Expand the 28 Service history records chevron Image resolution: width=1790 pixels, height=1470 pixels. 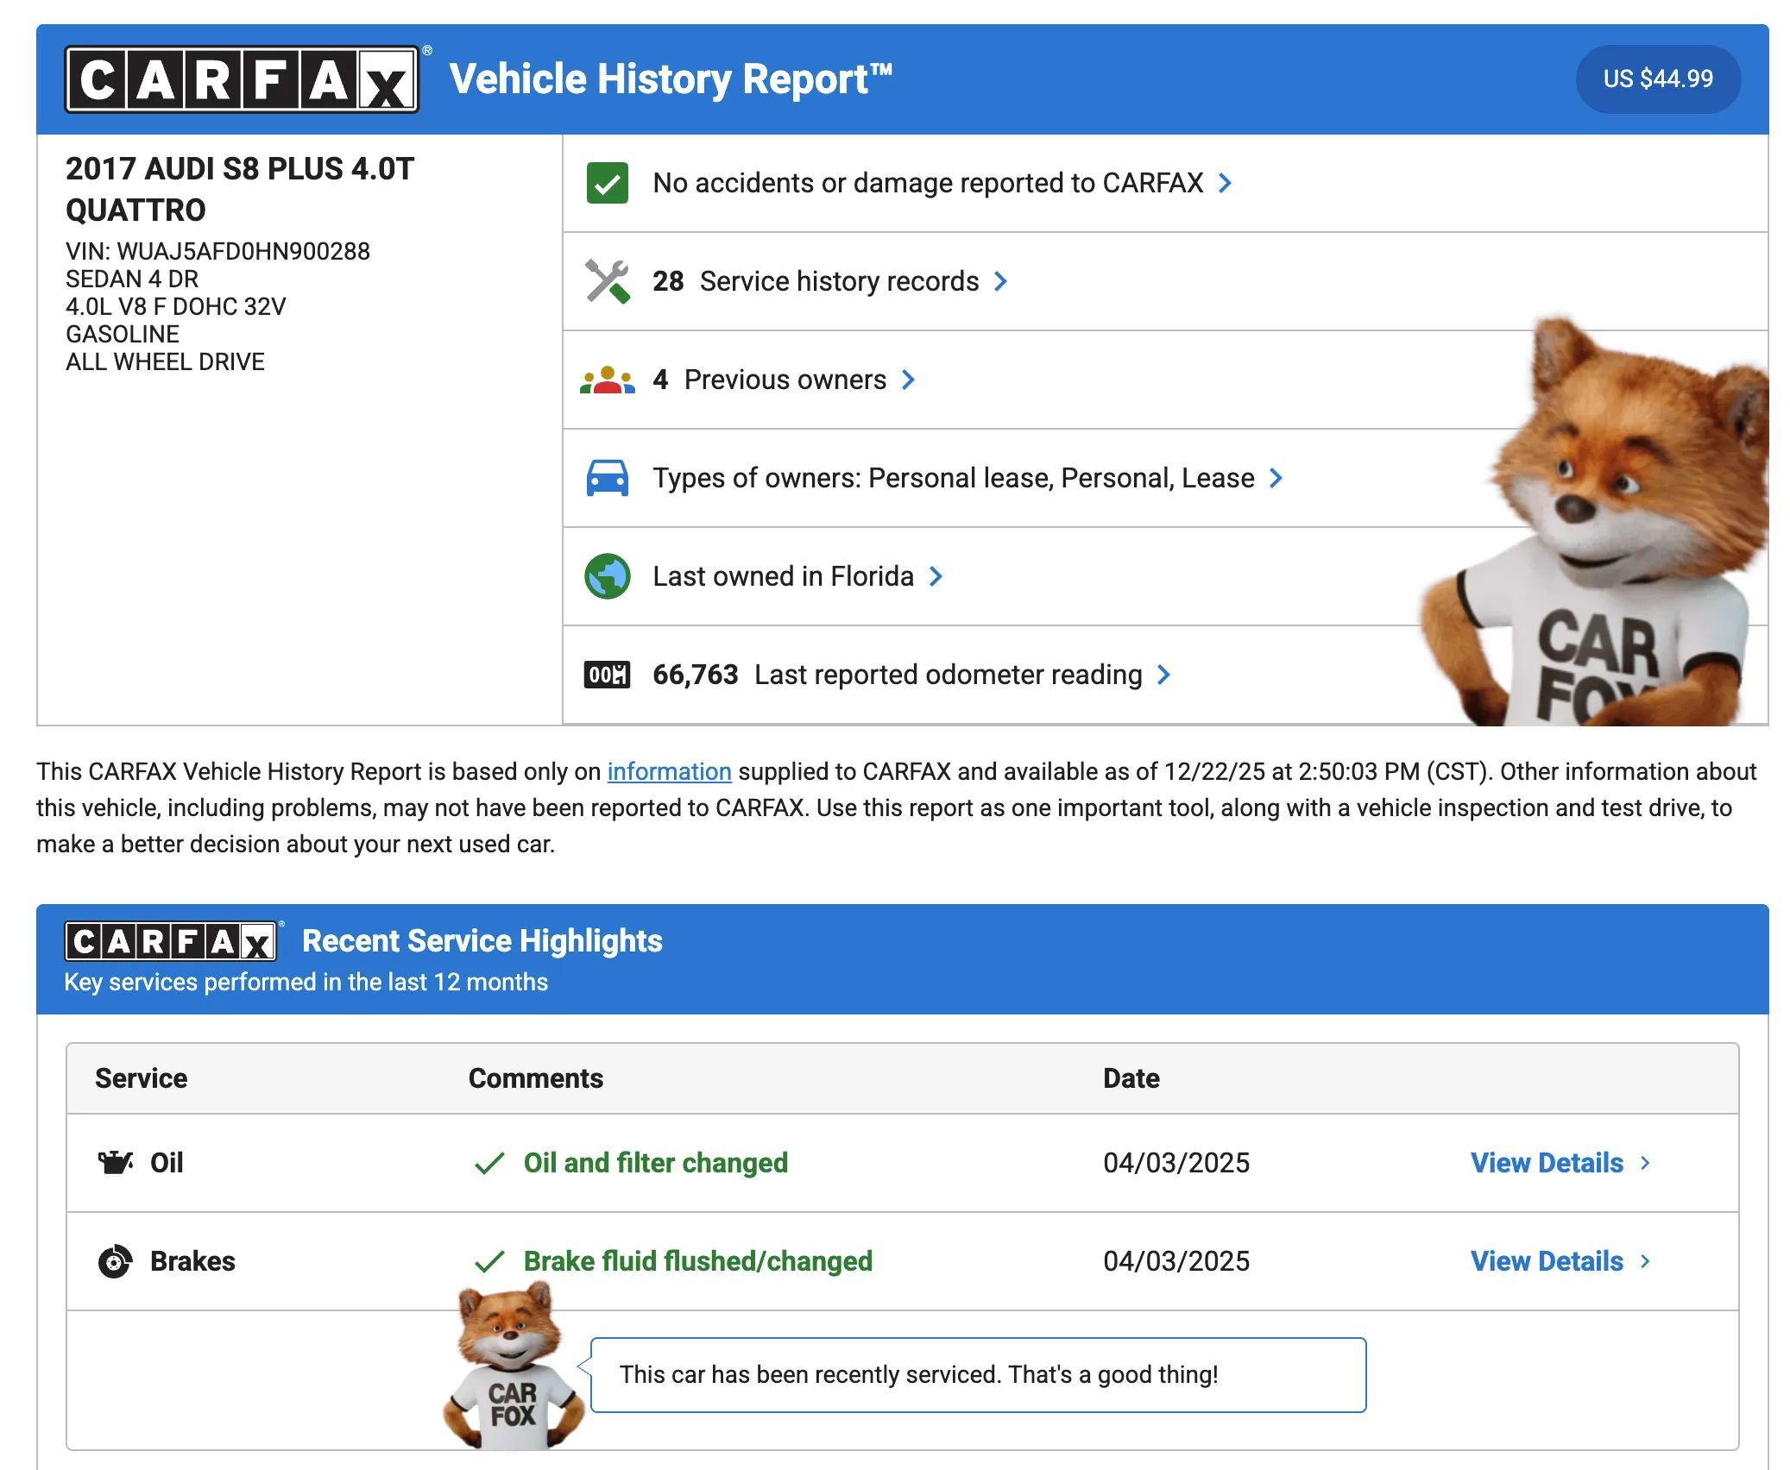pyautogui.click(x=1000, y=281)
